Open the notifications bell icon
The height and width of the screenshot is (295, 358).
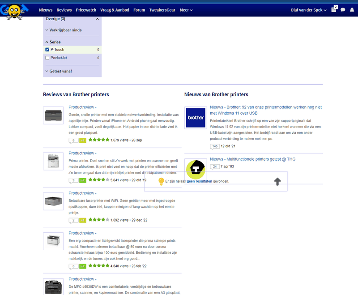[x=352, y=10]
